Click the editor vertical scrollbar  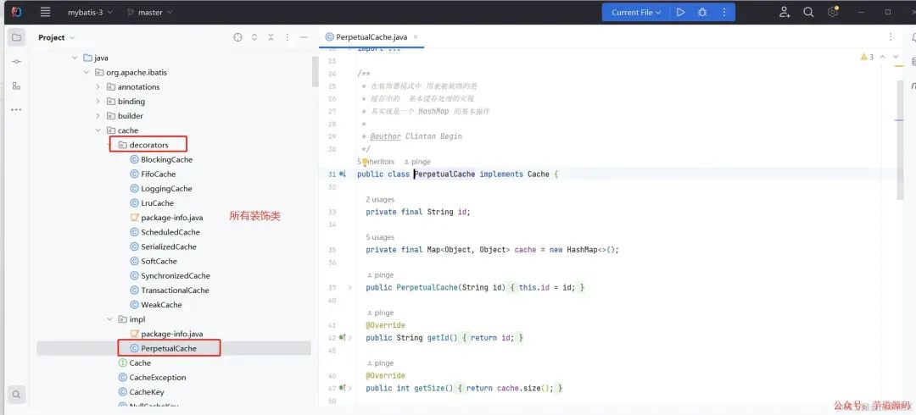coord(901,139)
